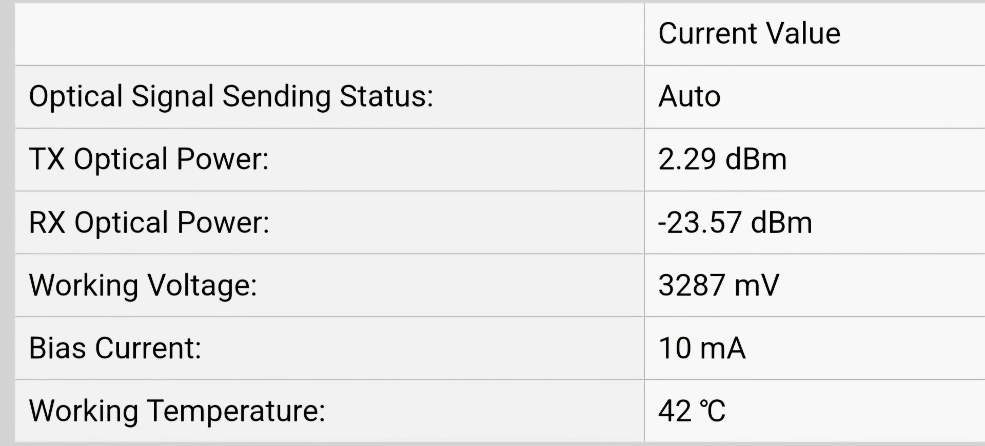Click the 10 mA value

coord(702,348)
